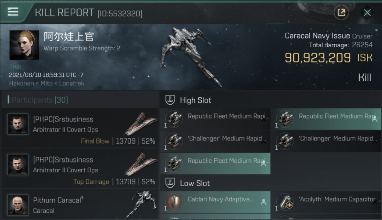Image resolution: width=382 pixels, height=220 pixels.
Task: Select the Caldari Navy Adaptive module icon
Action: point(174,202)
